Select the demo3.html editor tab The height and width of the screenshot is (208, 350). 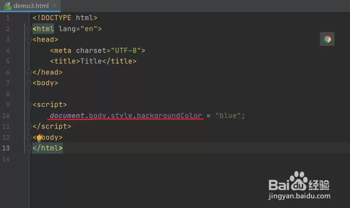coord(30,6)
